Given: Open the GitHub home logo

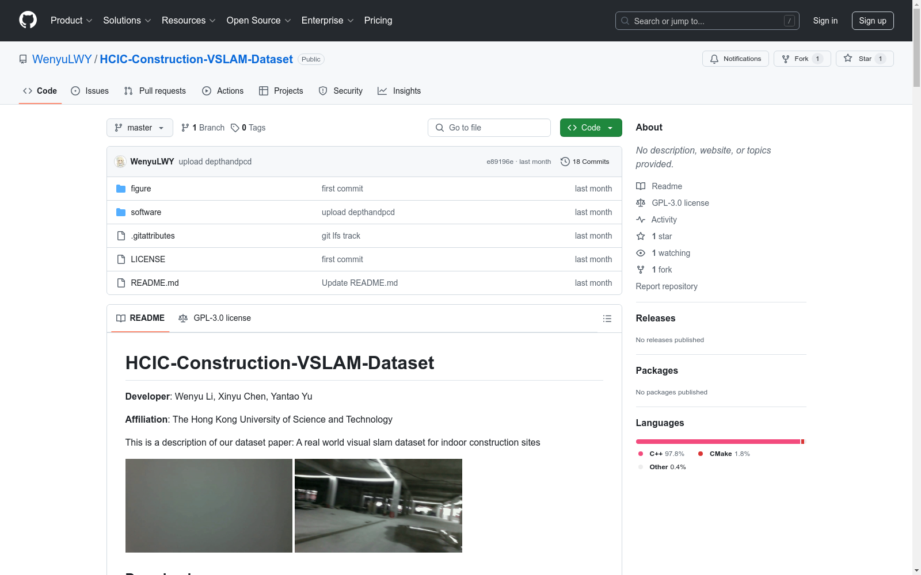Looking at the screenshot, I should tap(28, 20).
